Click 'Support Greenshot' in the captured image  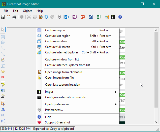click(57, 122)
